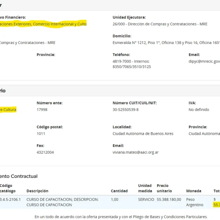Image resolution: width=220 pixels, height=220 pixels.
Task: Click the highlighted Comercio Internacional y Culto text
Action: pos(60,24)
